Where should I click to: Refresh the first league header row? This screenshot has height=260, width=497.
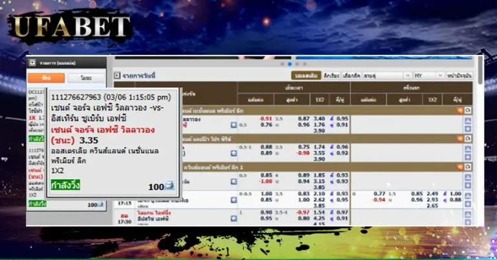click(x=468, y=111)
